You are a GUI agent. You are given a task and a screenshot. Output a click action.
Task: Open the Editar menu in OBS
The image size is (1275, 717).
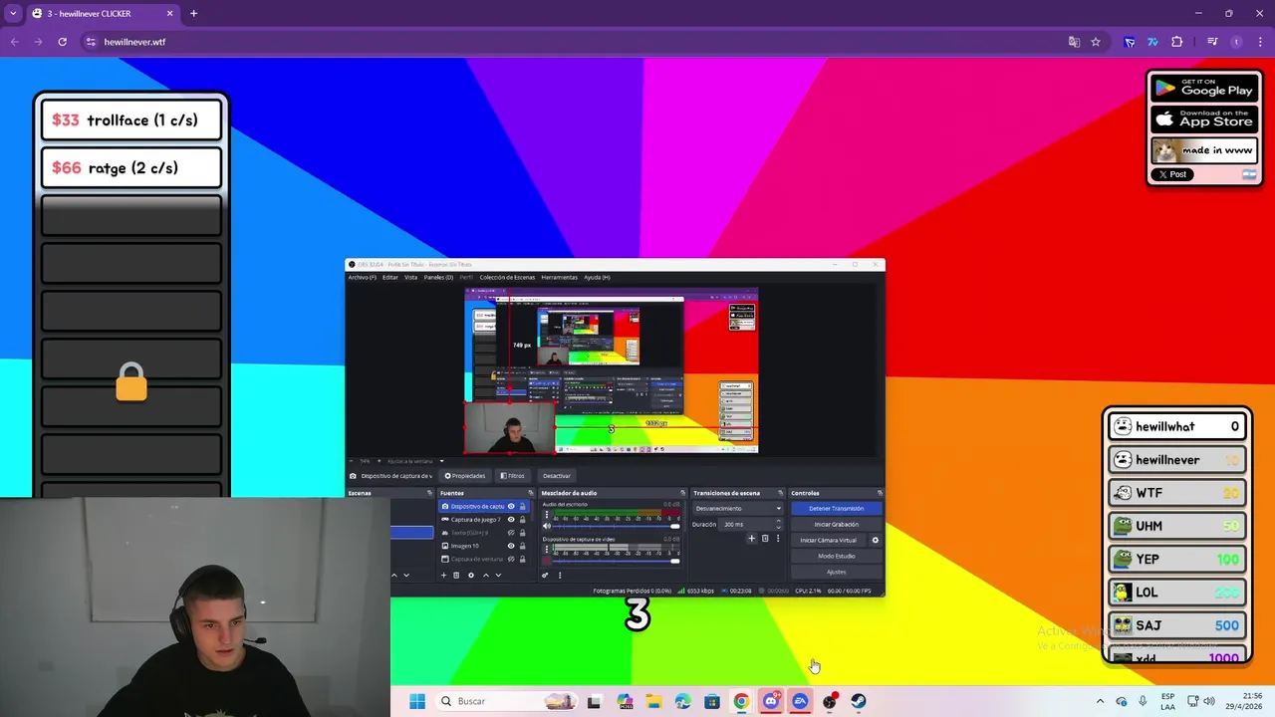(390, 277)
